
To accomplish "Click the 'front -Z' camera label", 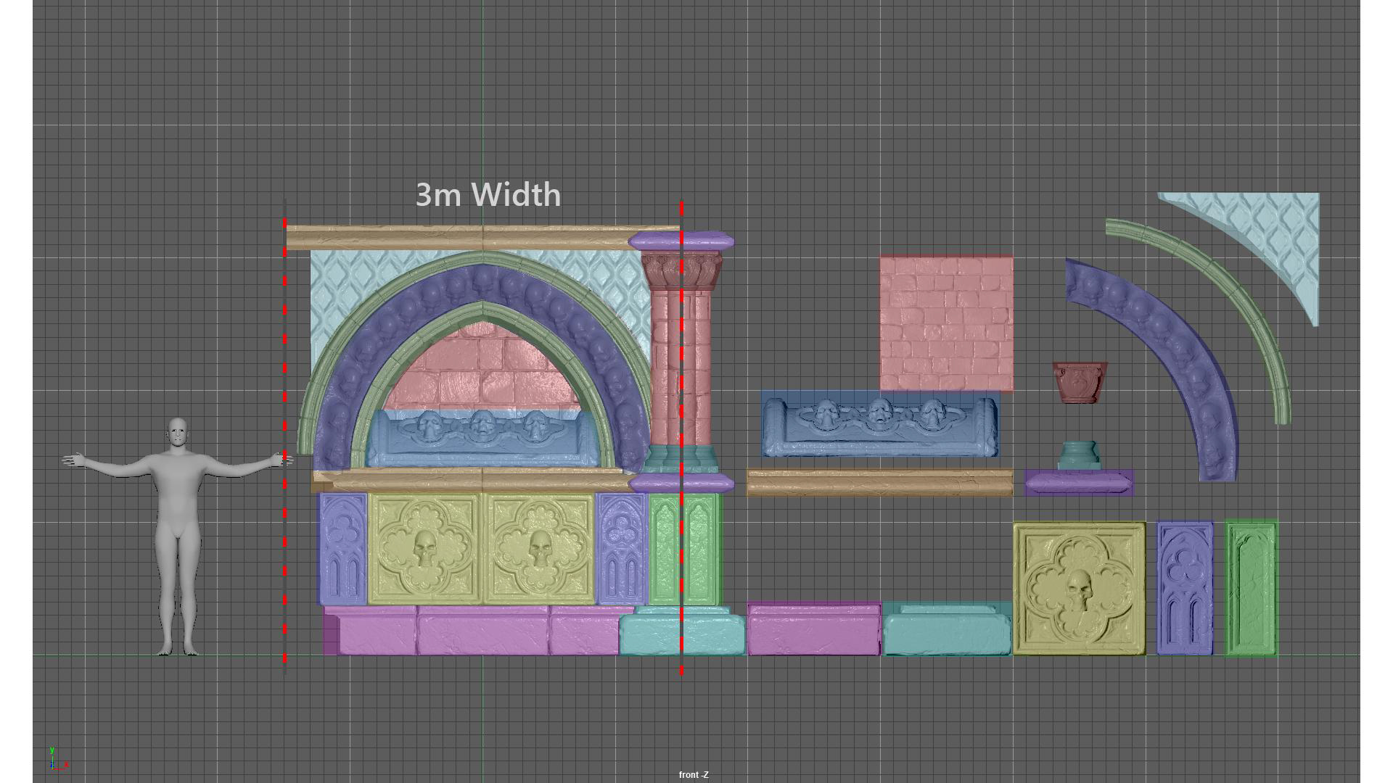I will pos(694,775).
